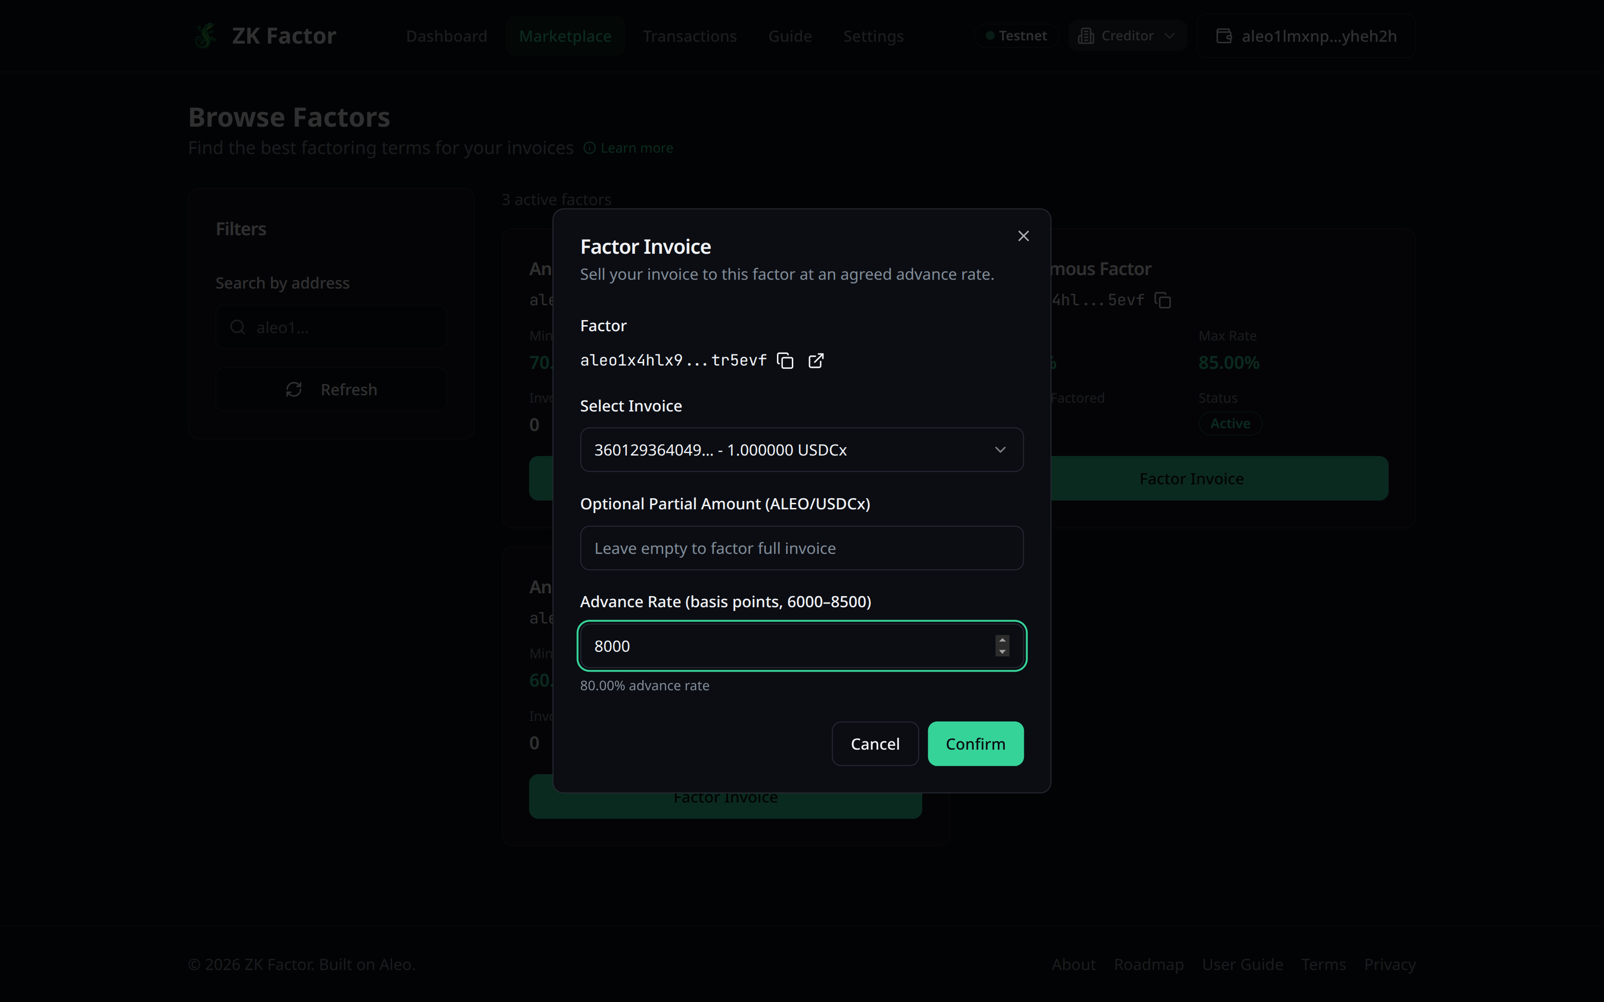Click the ZK Factor logo icon

[x=205, y=36]
